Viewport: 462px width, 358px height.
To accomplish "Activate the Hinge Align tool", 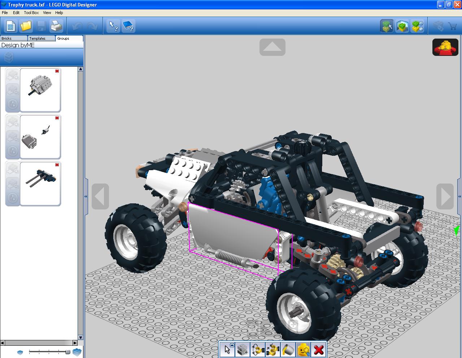I will click(x=273, y=350).
